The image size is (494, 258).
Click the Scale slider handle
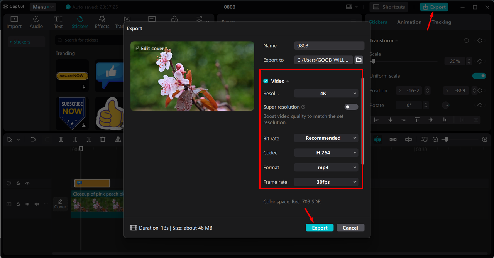373,61
